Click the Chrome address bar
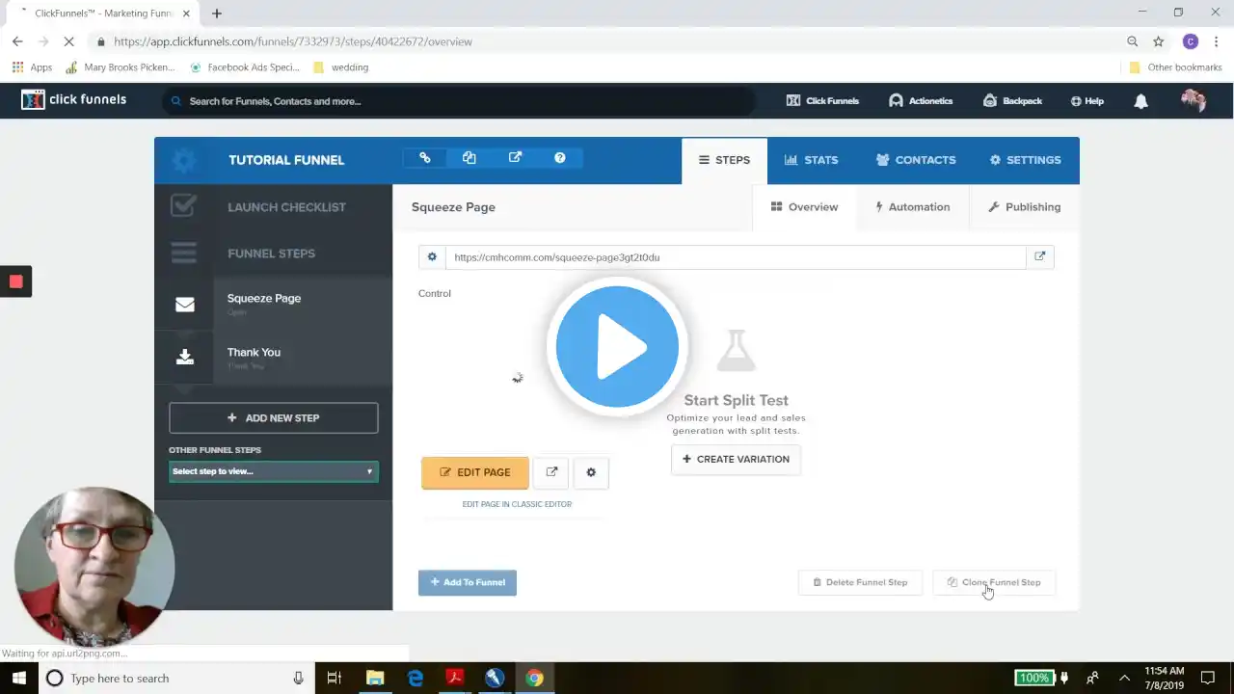The height and width of the screenshot is (694, 1234). [607, 41]
